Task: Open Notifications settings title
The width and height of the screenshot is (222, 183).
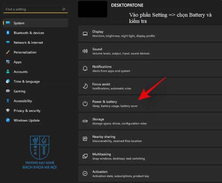Action: [102, 67]
